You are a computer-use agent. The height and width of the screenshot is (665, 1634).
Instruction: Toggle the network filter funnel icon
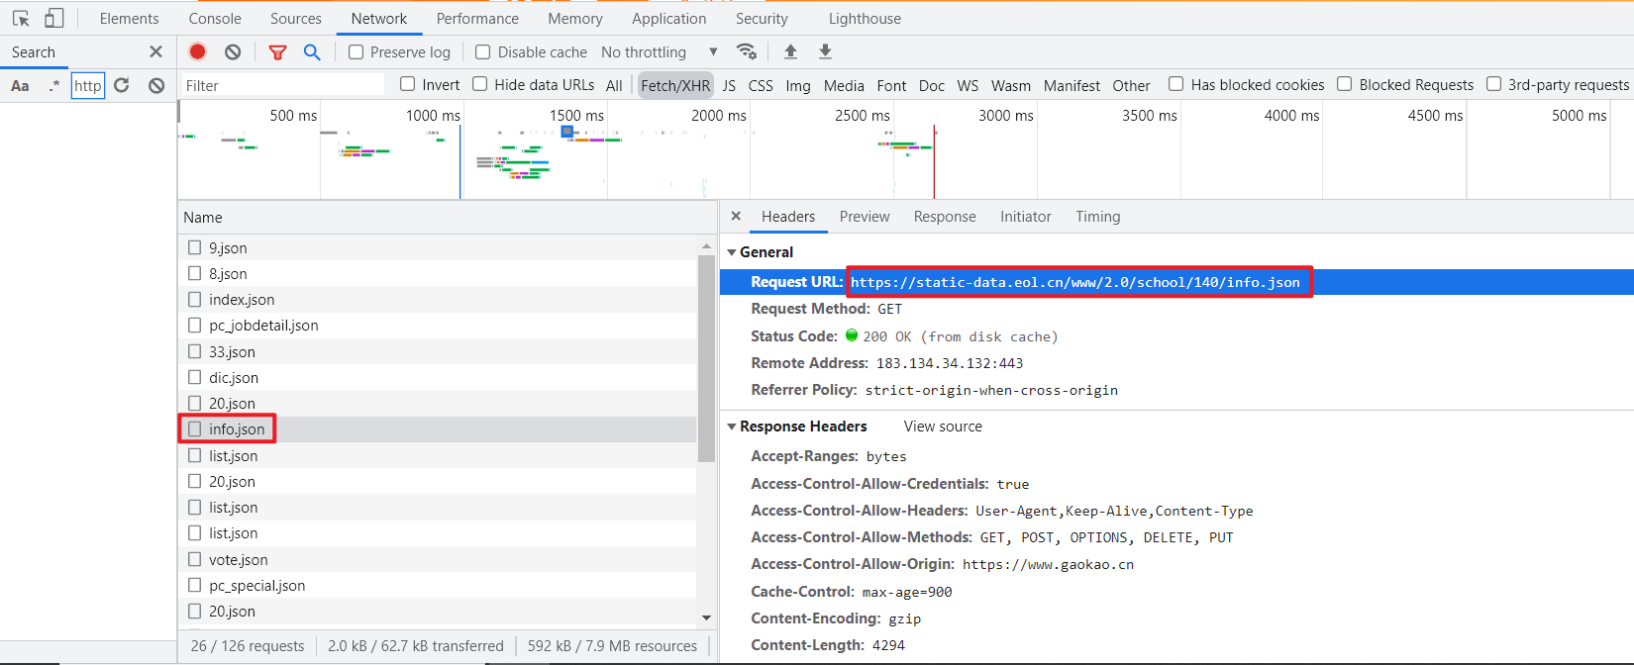tap(277, 51)
